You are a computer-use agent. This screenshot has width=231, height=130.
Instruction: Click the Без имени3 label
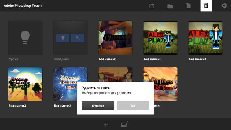click(x=17, y=106)
